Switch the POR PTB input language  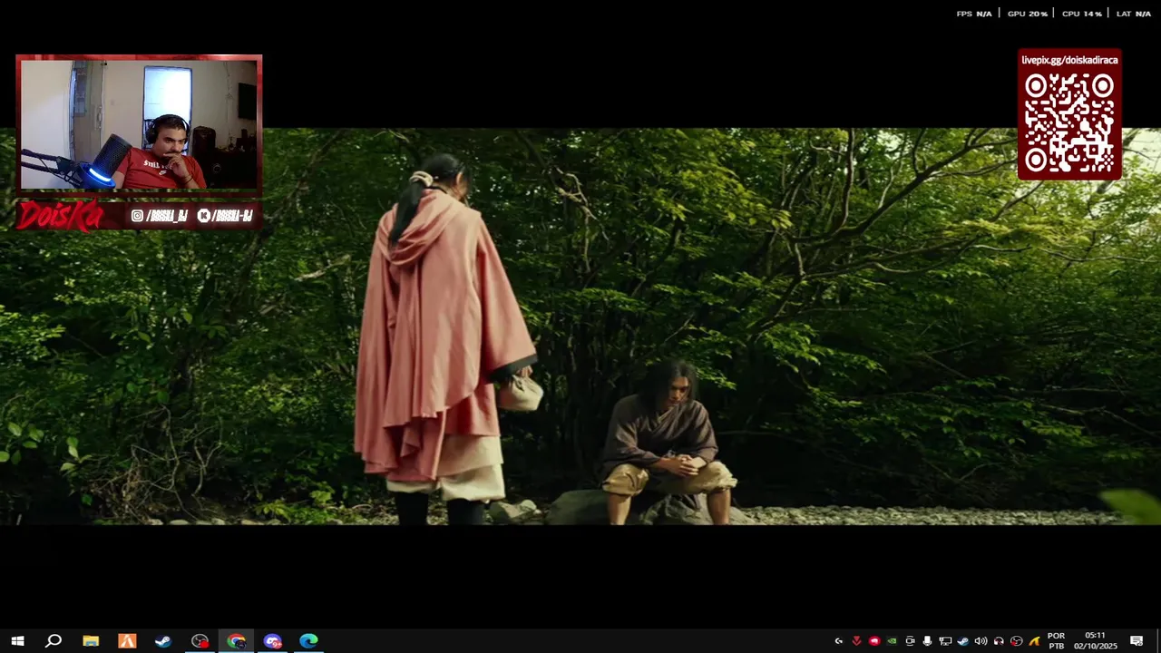pos(1056,641)
